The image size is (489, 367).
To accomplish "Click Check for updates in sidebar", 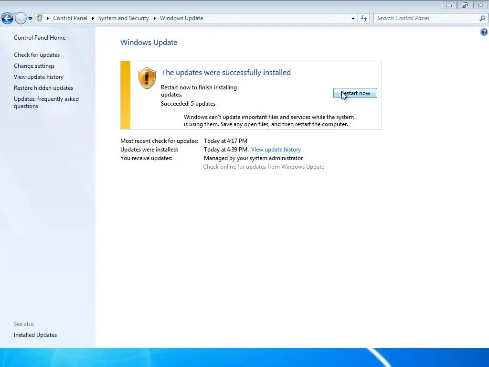I will 37,55.
